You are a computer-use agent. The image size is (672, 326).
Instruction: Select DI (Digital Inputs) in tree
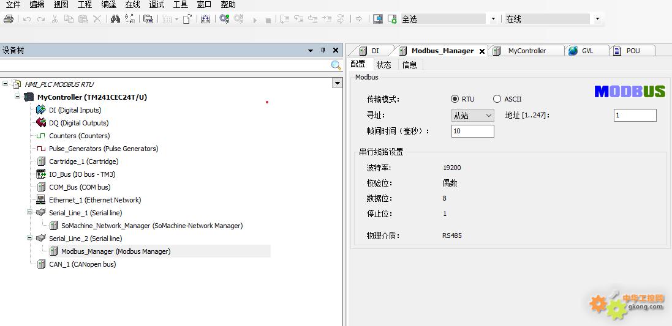coord(75,110)
